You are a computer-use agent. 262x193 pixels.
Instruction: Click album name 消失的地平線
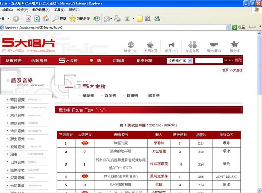tap(121, 151)
